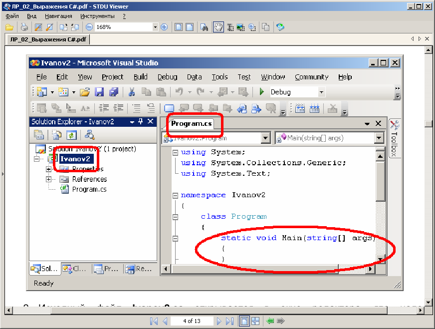435x329 pixels.
Task: Click the green Start Debugging arrow in the picture
Action: (x=261, y=92)
